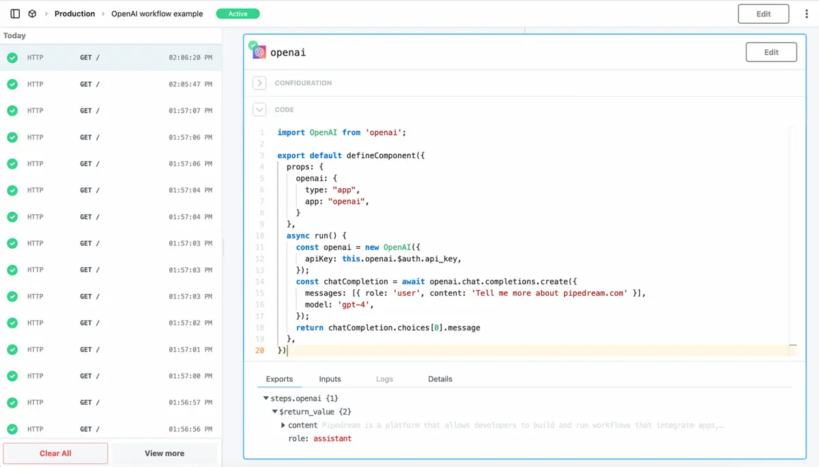
Task: Click line number 20 in code gutter
Action: point(259,350)
